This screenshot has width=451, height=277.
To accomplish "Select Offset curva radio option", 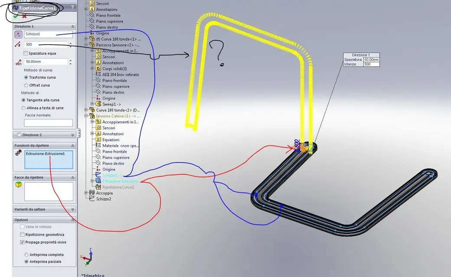I will (x=26, y=85).
